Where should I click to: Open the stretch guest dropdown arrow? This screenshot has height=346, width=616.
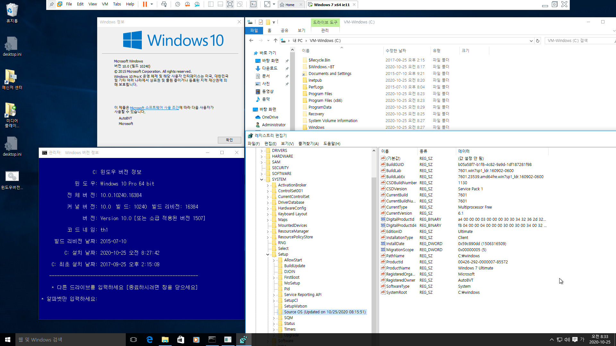pyautogui.click(x=274, y=4)
